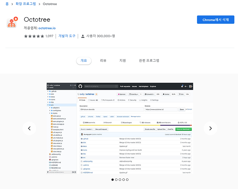Open Pull requests in the GitHub navbar
This screenshot has height=189, width=238.
[x=126, y=86]
